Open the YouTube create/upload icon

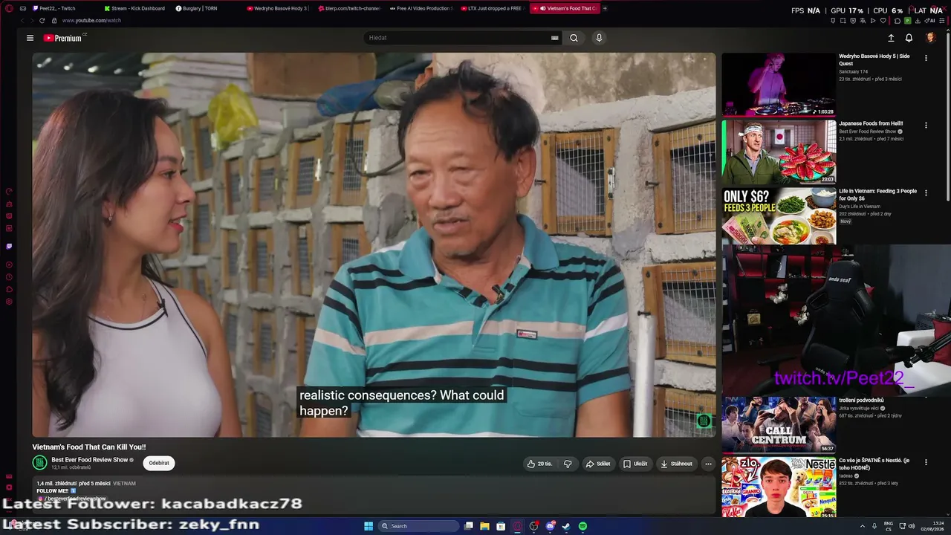point(891,38)
